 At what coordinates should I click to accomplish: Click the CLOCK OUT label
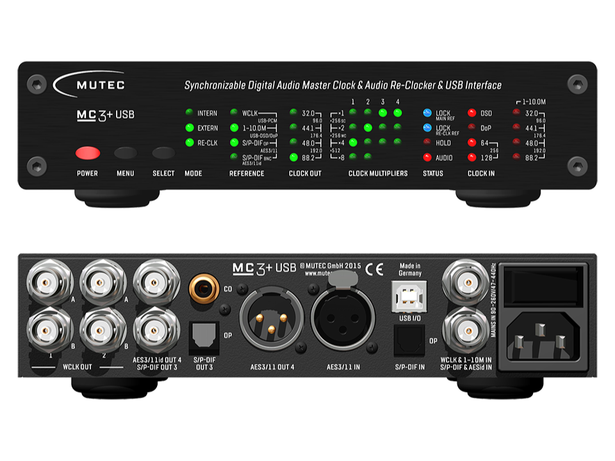point(305,174)
